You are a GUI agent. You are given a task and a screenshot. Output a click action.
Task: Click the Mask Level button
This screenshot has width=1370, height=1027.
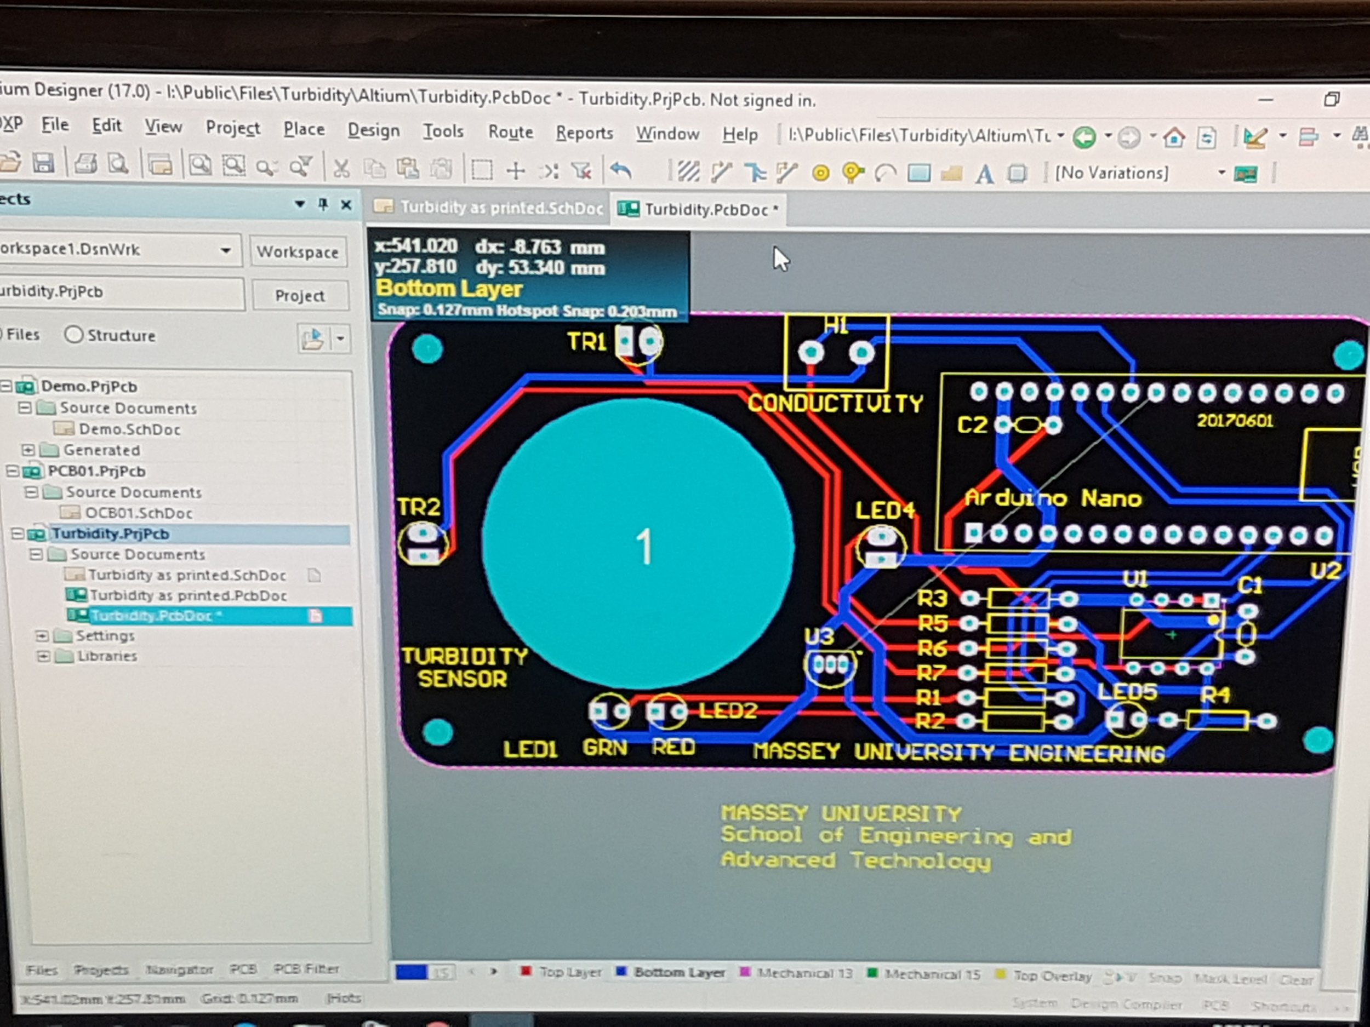click(x=1231, y=979)
